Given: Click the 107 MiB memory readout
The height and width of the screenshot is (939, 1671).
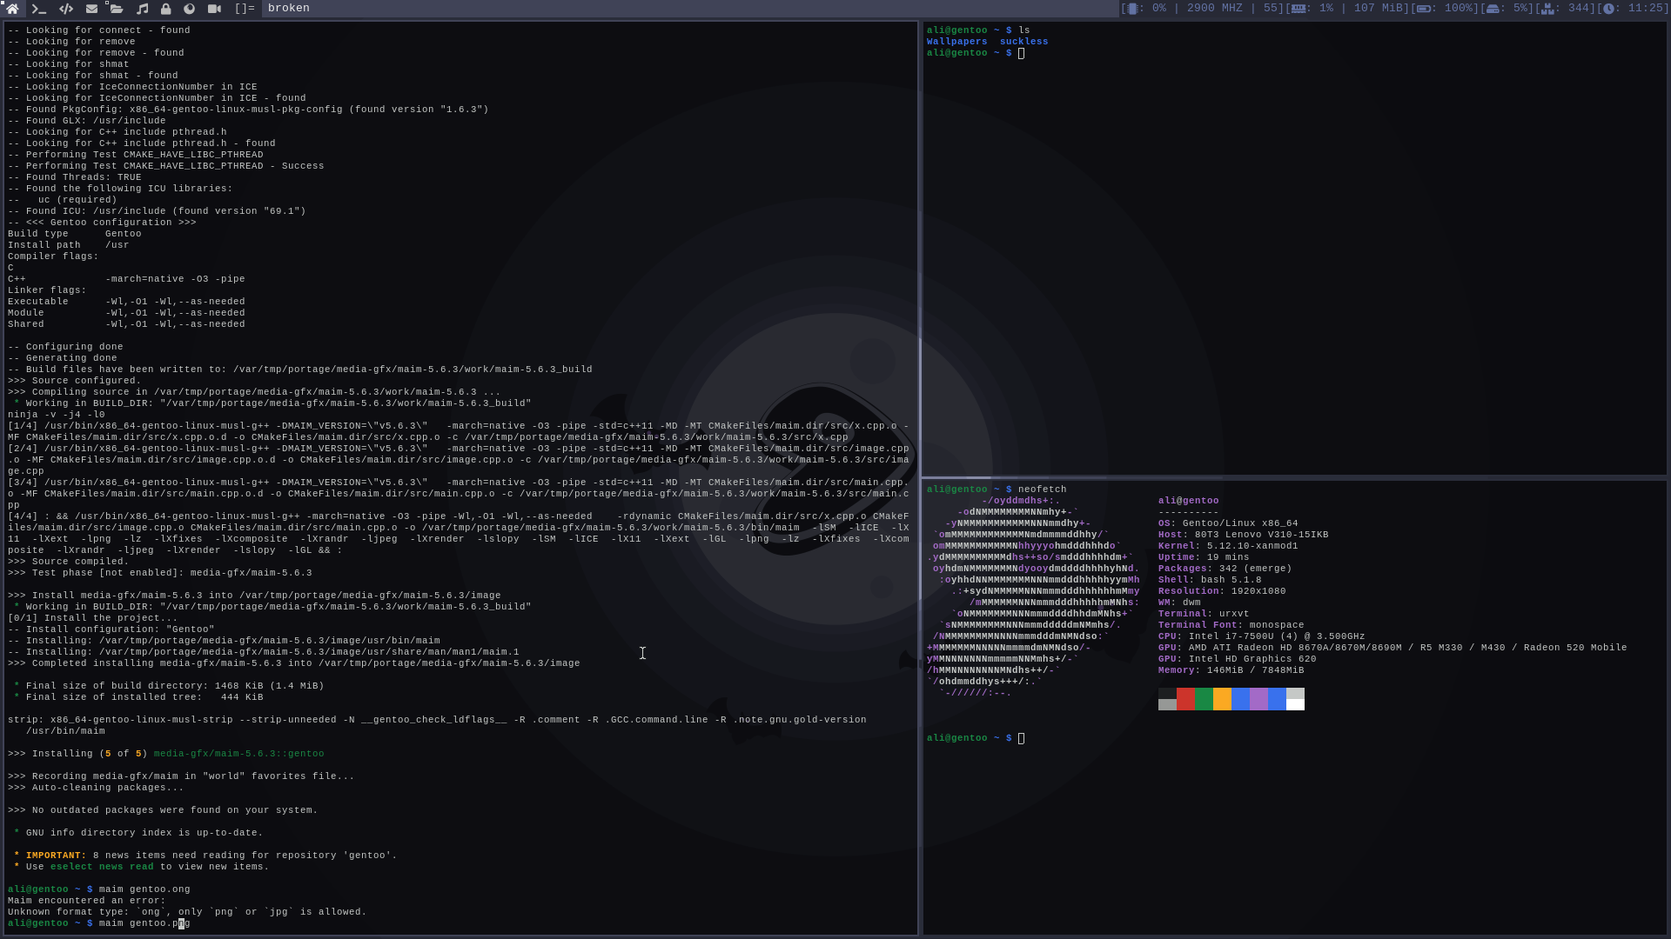Looking at the screenshot, I should point(1379,8).
